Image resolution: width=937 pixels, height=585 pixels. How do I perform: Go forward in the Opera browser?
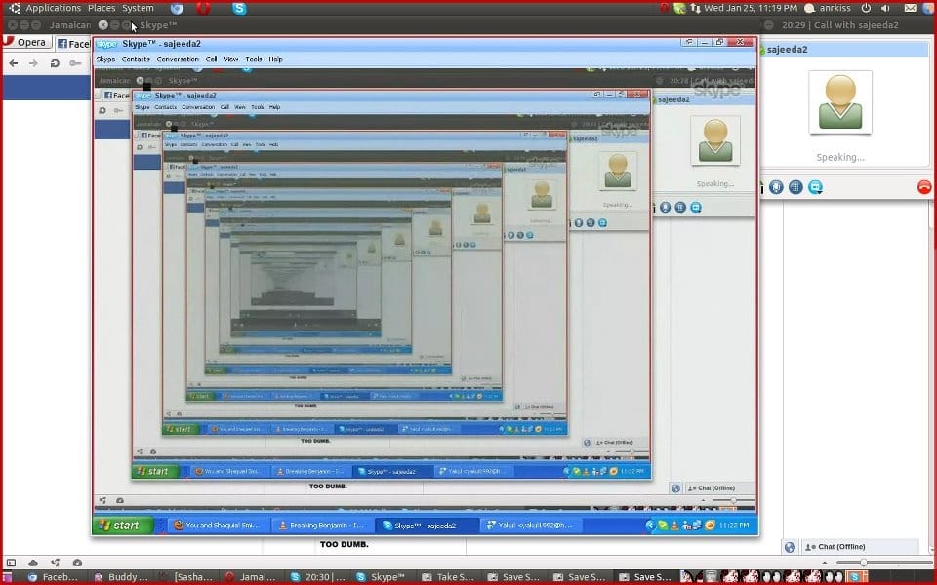click(x=33, y=63)
